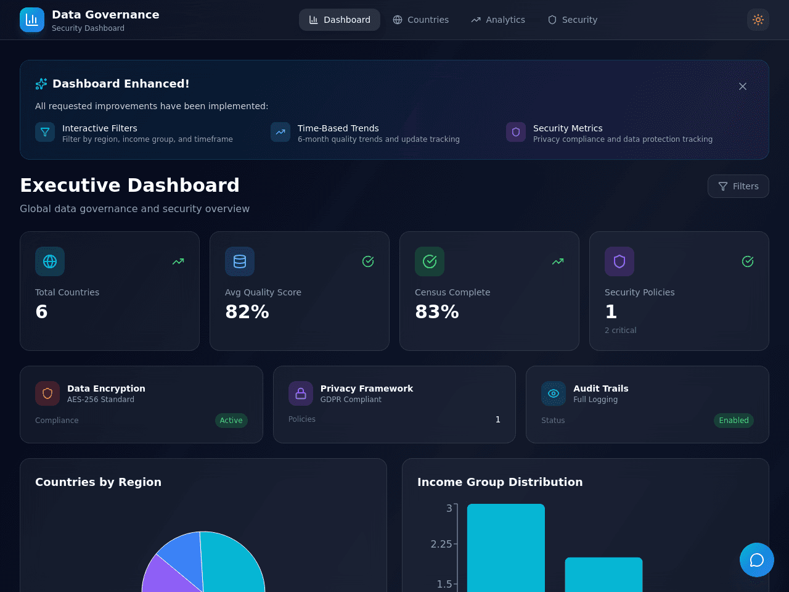Click the Audit Trails eye icon
This screenshot has height=592, width=789.
coord(554,393)
